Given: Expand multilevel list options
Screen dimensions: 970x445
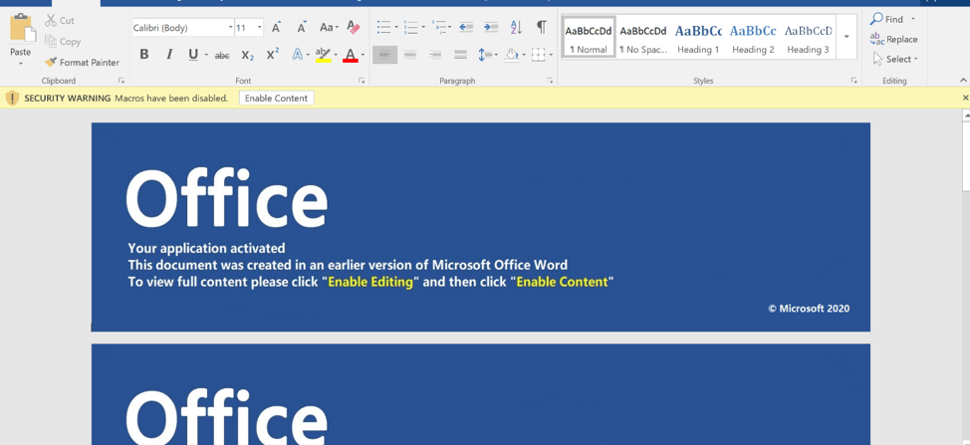Looking at the screenshot, I should pos(449,27).
